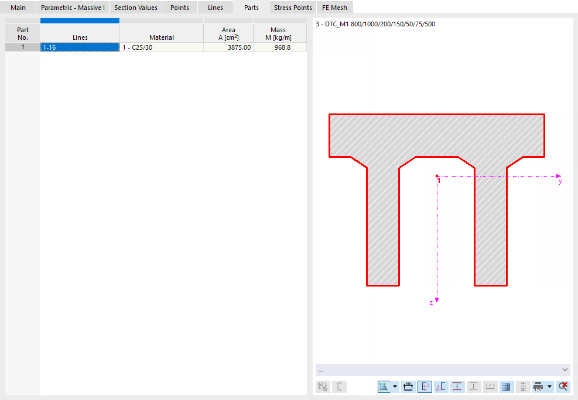Image resolution: width=578 pixels, height=400 pixels.
Task: Click the red centroid point labeled 1
Action: pyautogui.click(x=437, y=177)
